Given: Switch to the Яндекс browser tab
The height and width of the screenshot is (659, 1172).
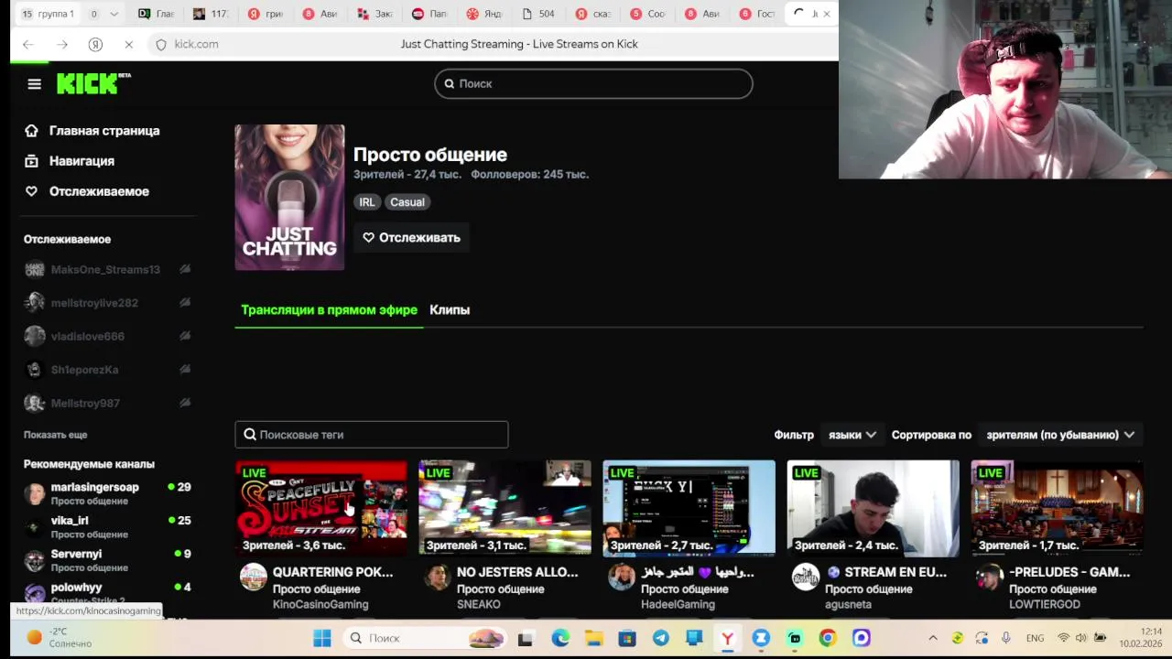Looking at the screenshot, I should 483,14.
